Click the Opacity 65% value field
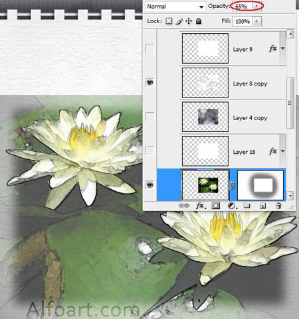This screenshot has width=299, height=319. pyautogui.click(x=242, y=6)
